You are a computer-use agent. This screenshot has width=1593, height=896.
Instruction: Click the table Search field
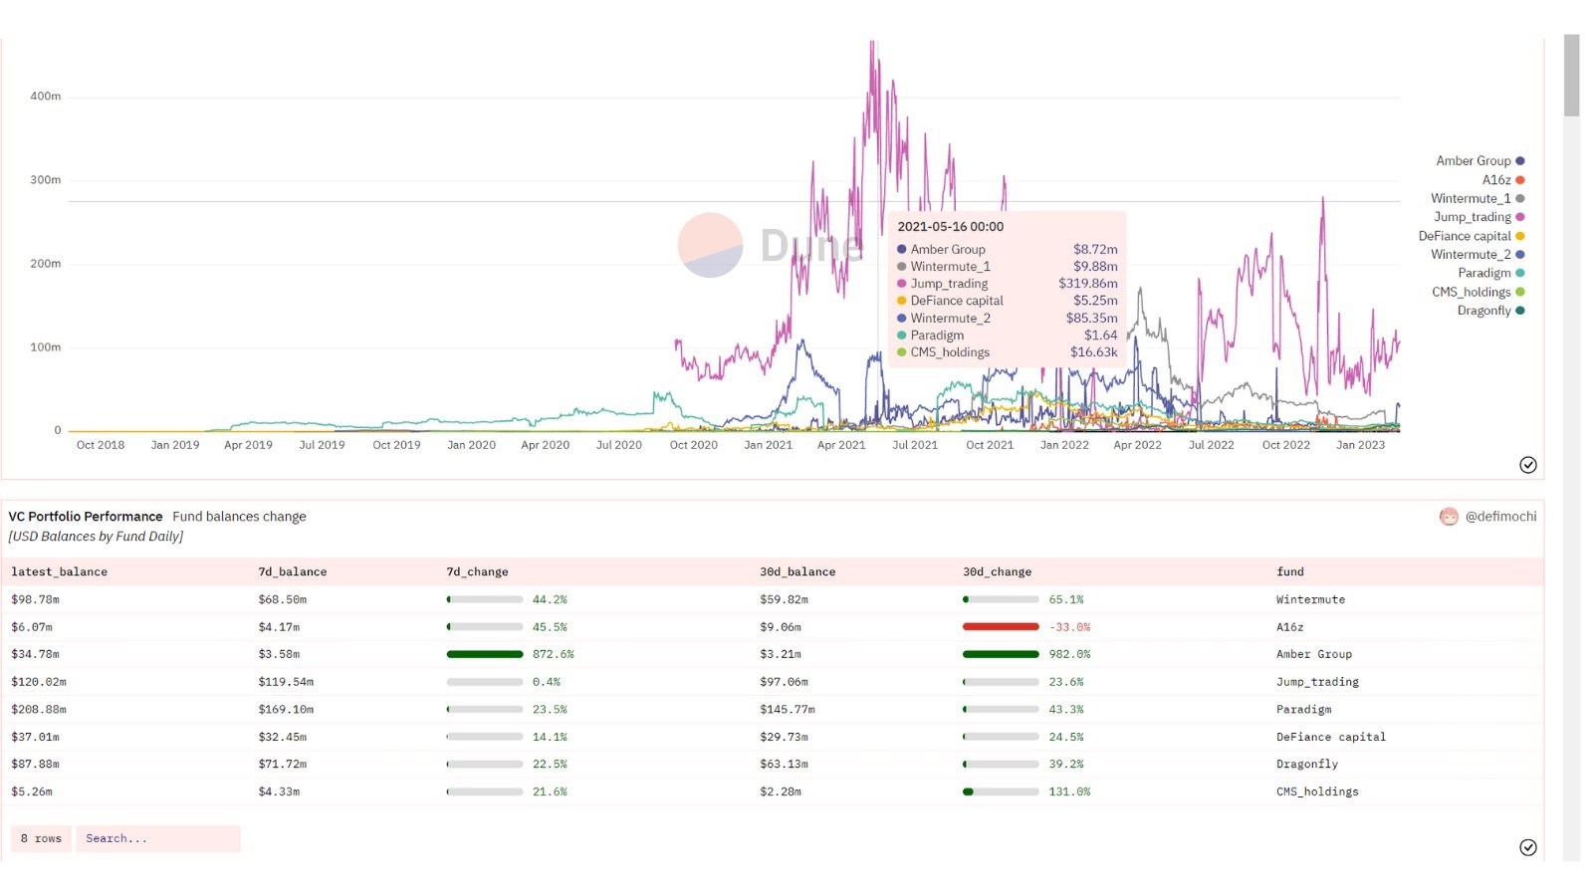157,839
